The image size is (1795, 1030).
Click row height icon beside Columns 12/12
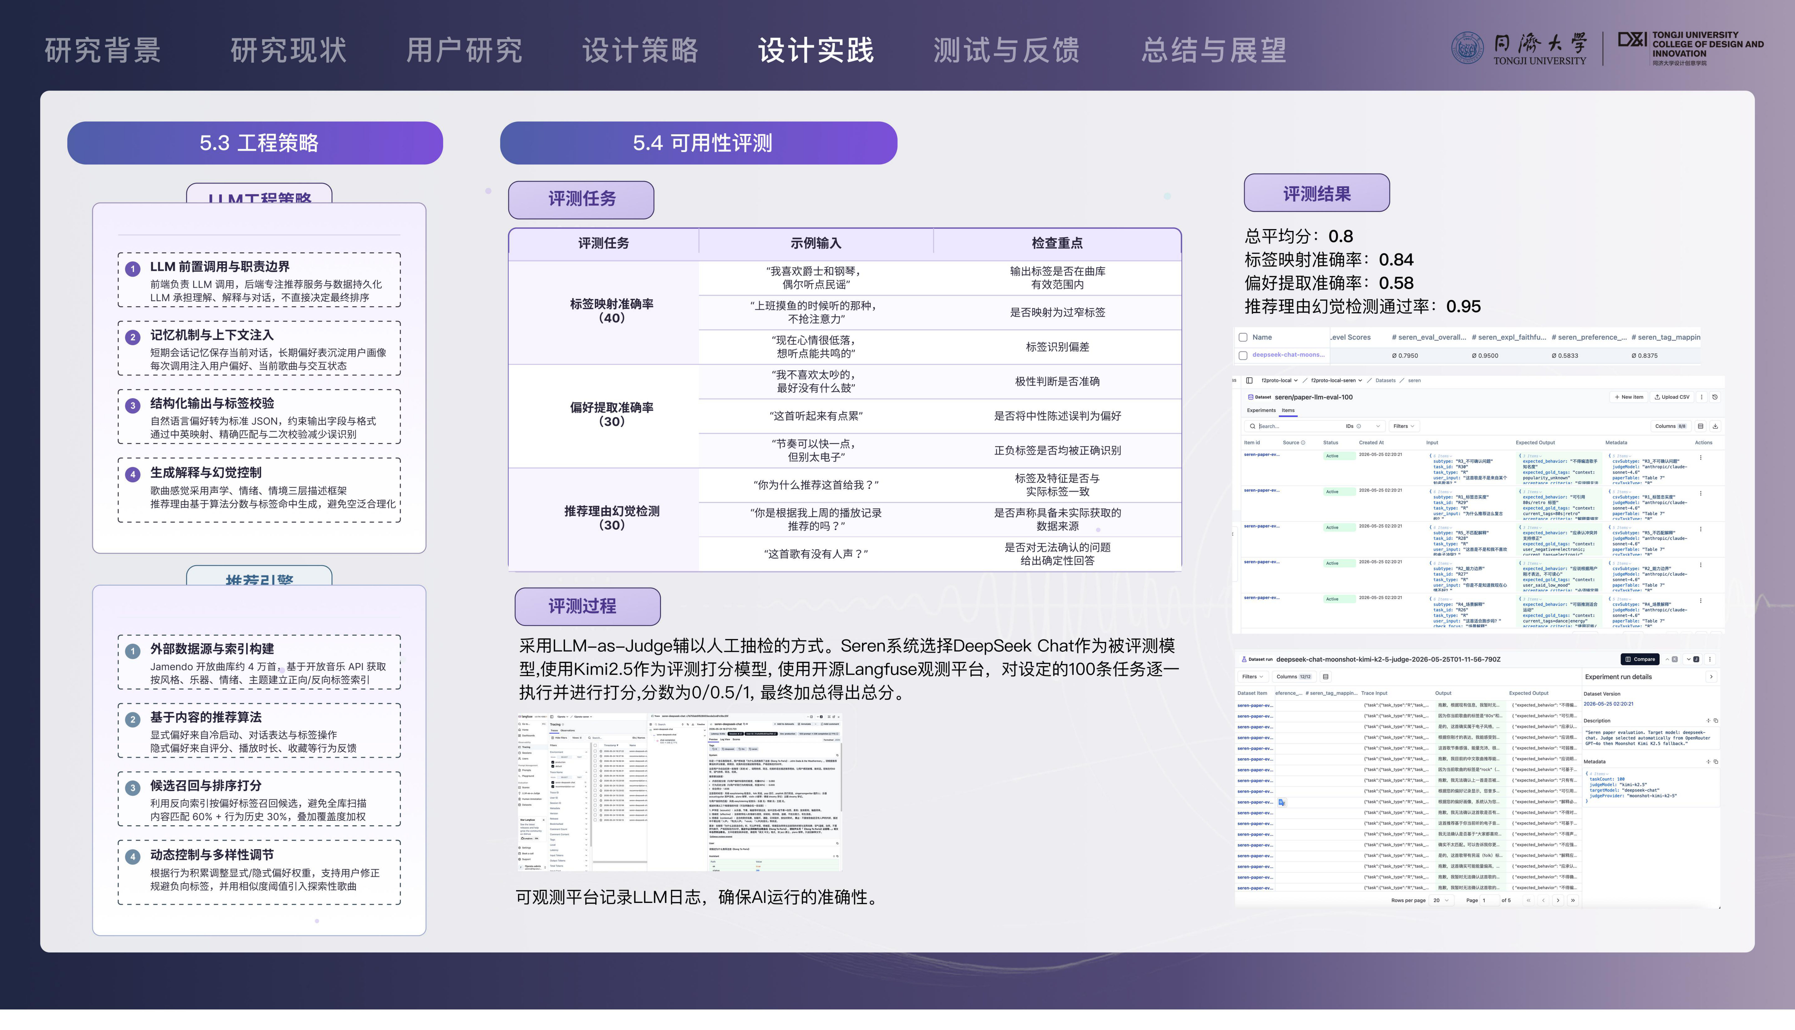1326,677
